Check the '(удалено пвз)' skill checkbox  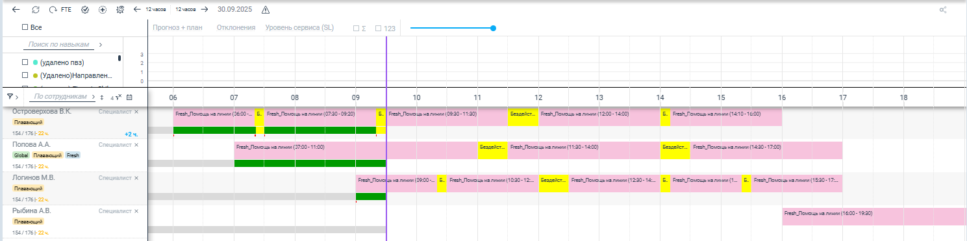click(x=25, y=62)
